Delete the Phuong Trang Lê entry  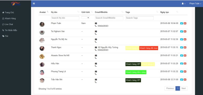click(185, 71)
